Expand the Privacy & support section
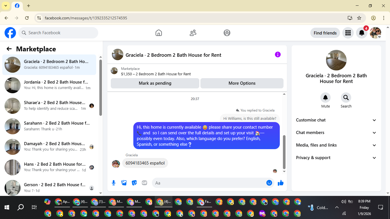This screenshot has width=390, height=219. pos(336,158)
